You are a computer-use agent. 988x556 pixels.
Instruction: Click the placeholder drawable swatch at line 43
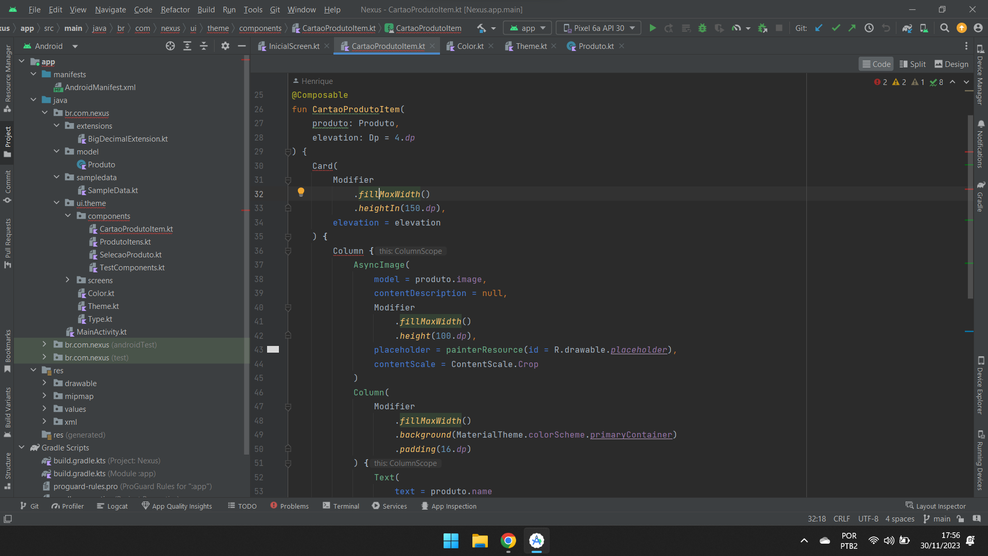(x=273, y=350)
